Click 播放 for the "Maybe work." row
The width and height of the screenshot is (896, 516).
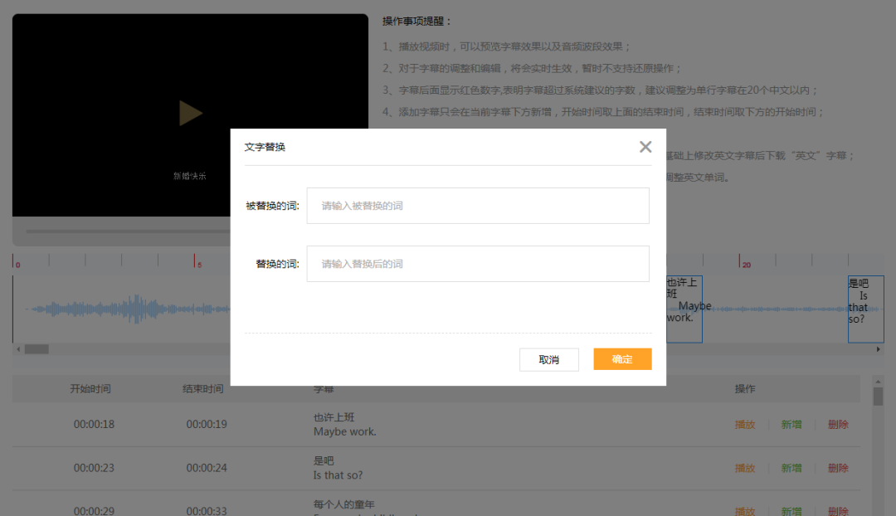tap(745, 425)
